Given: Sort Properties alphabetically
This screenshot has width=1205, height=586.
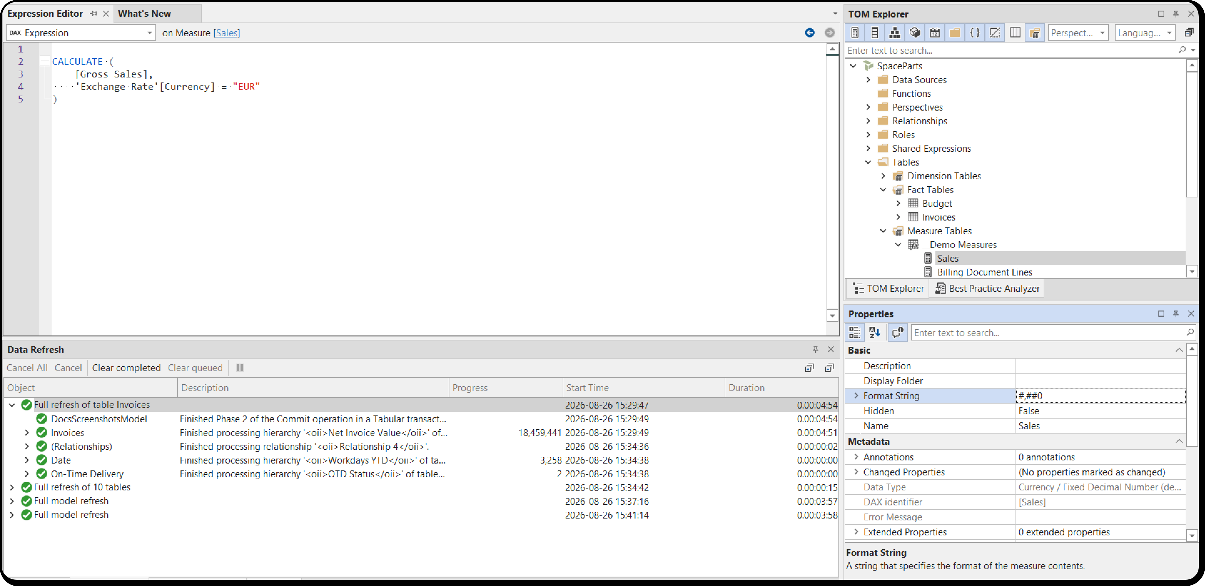Looking at the screenshot, I should 875,333.
